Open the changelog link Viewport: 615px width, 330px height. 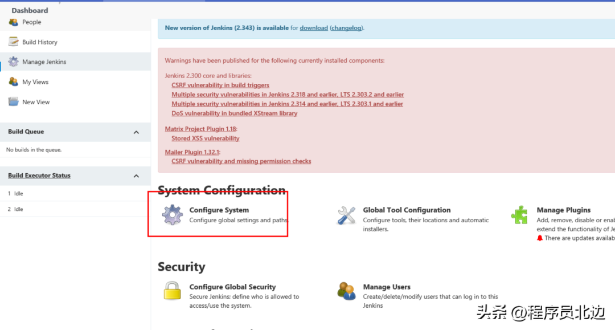[x=346, y=28]
